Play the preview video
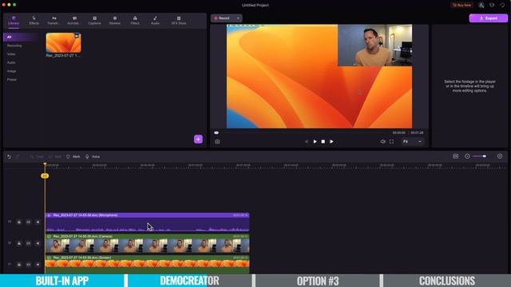The width and height of the screenshot is (511, 287). pyautogui.click(x=315, y=142)
